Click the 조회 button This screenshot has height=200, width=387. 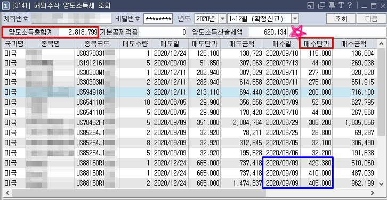tap(341, 19)
